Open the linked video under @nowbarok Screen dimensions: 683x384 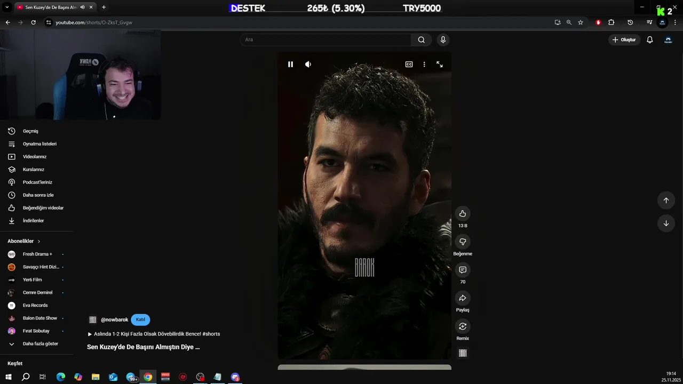[154, 334]
